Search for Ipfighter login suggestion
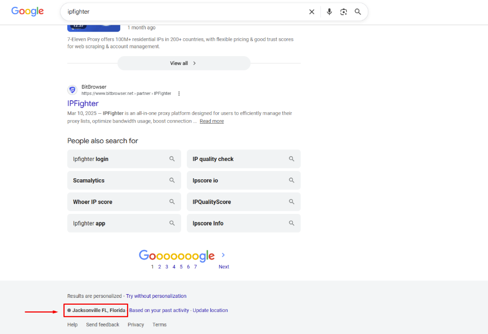 tap(124, 159)
